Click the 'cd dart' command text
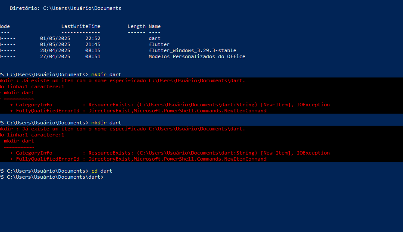The width and height of the screenshot is (403, 232). 102,171
